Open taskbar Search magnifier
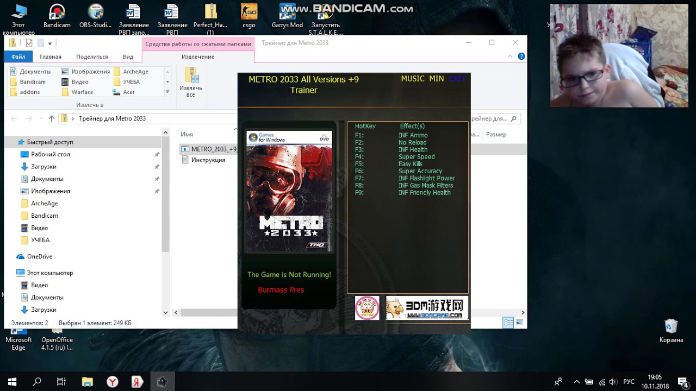696x391 pixels. pos(37,382)
